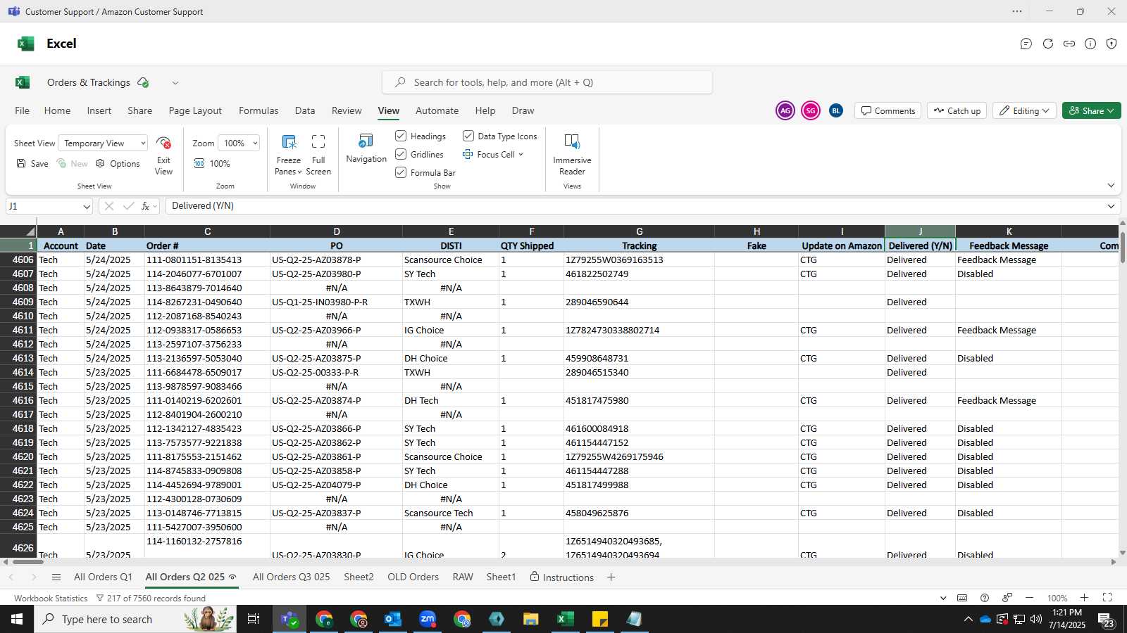Launch Immersive Reader

pos(572,154)
